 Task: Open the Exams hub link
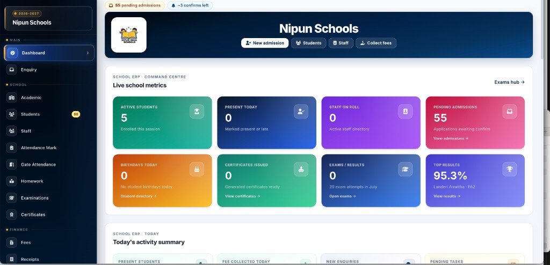click(509, 83)
